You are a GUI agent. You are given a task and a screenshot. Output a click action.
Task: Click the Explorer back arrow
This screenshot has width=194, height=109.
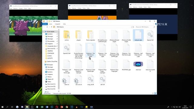pos(44,27)
